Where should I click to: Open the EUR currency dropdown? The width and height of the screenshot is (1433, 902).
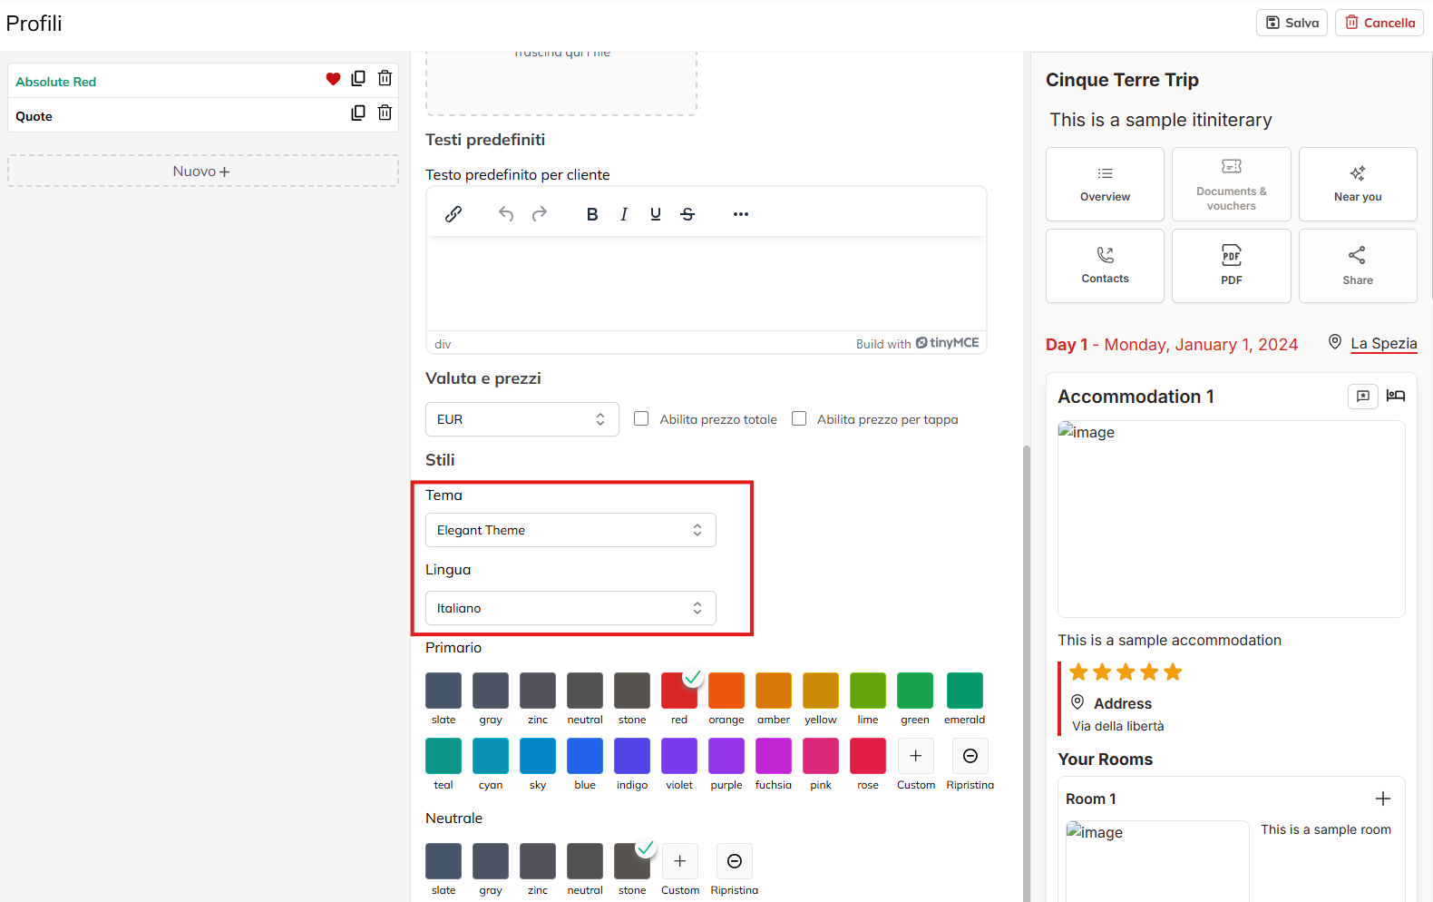point(522,419)
